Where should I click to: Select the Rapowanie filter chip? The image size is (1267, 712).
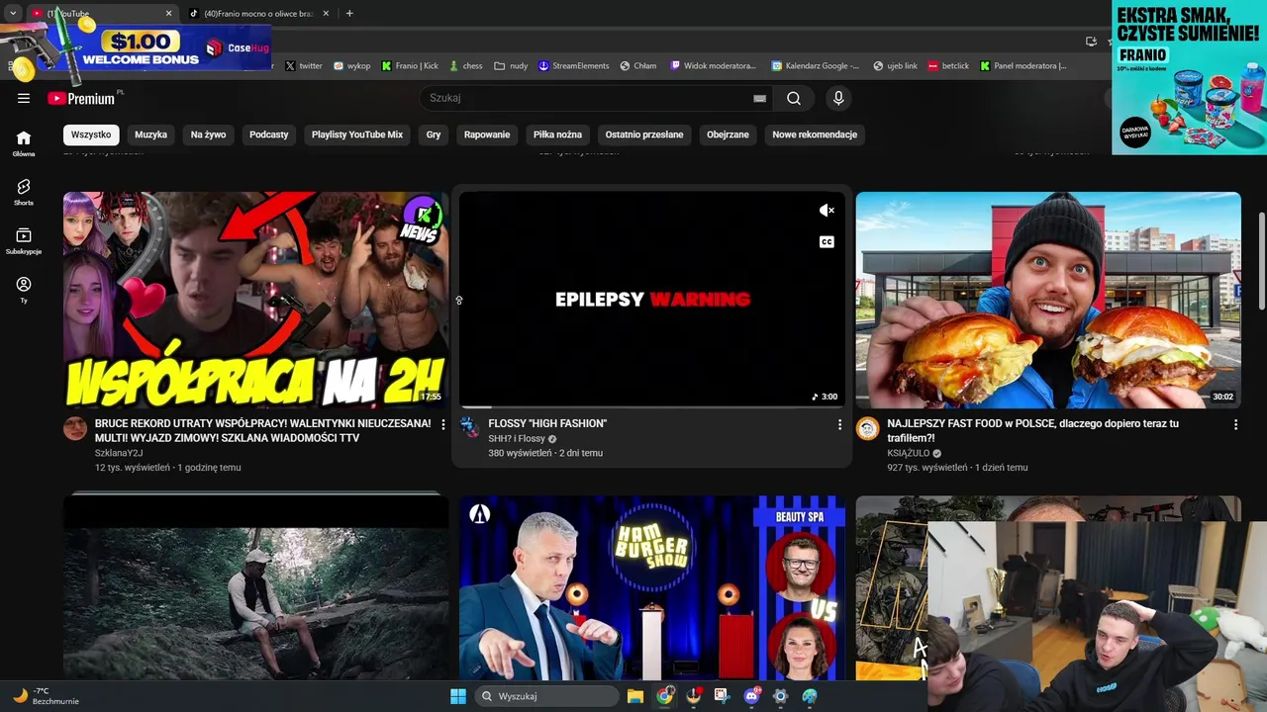[x=487, y=134]
